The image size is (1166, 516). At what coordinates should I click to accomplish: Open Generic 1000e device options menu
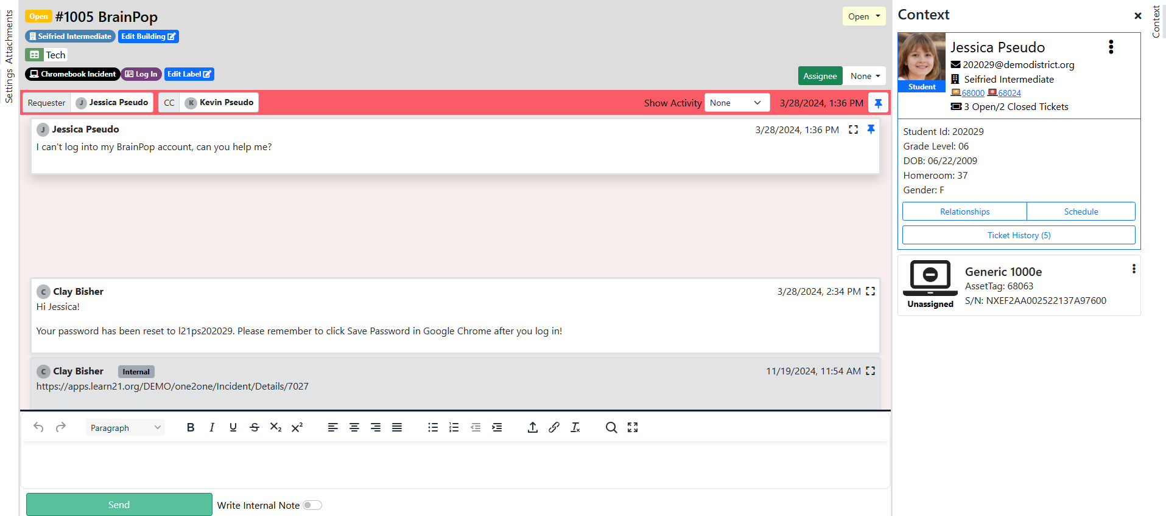coord(1134,269)
